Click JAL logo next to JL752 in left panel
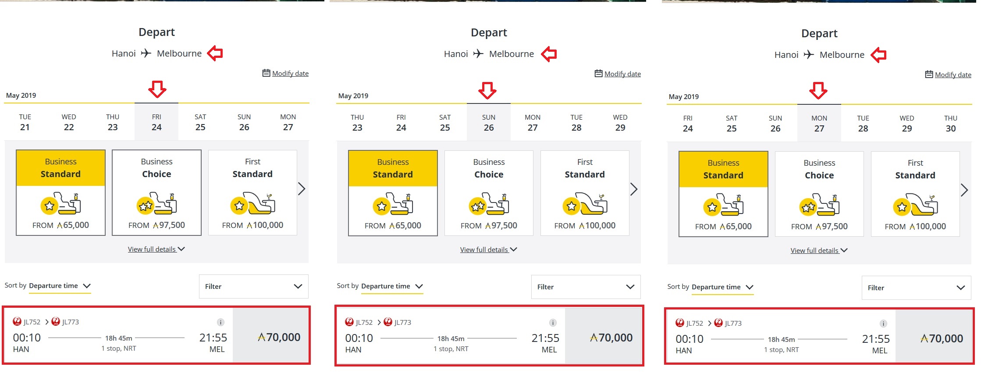 point(18,322)
